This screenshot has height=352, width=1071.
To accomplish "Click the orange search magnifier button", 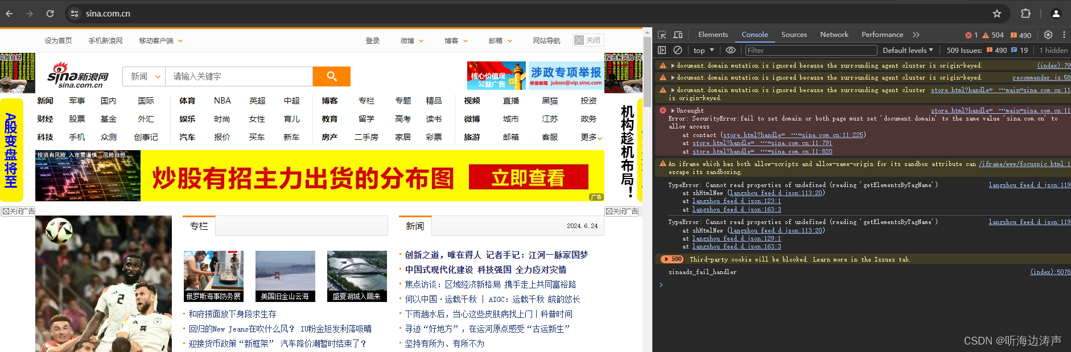I will 332,76.
